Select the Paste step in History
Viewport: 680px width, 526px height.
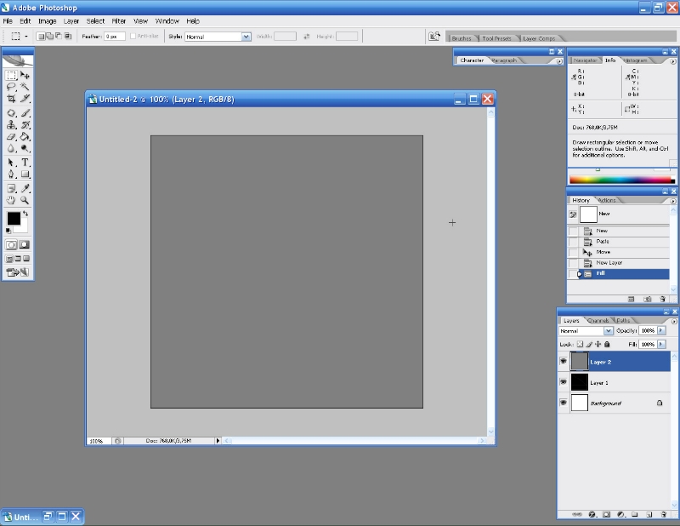(602, 242)
